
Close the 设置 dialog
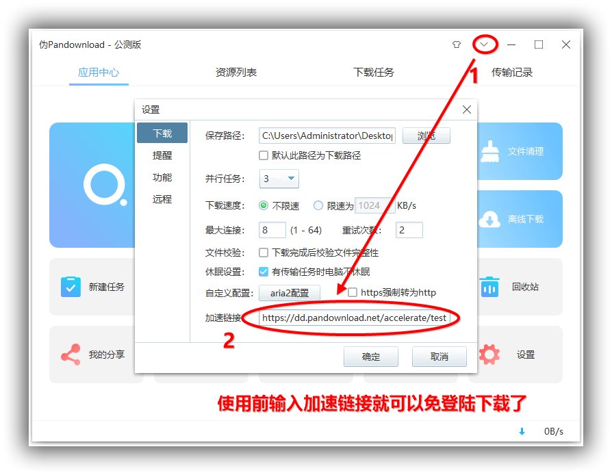tap(466, 110)
